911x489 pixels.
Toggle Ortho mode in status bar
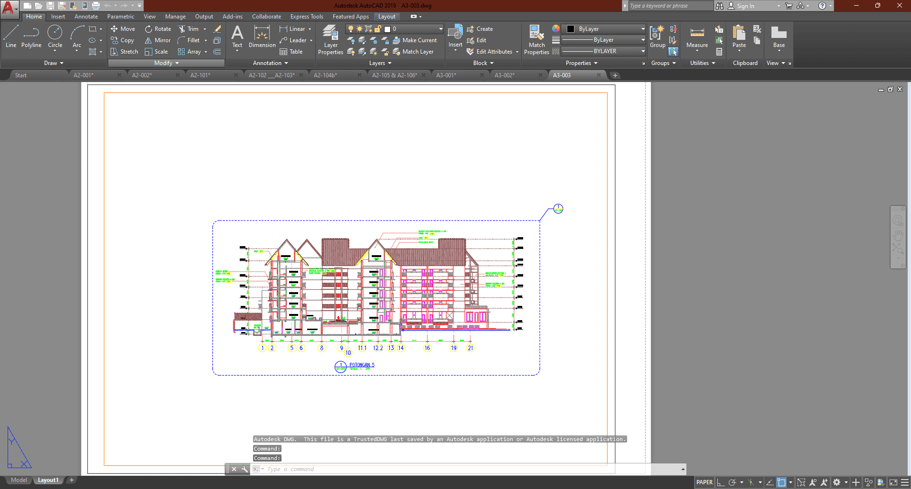[721, 482]
